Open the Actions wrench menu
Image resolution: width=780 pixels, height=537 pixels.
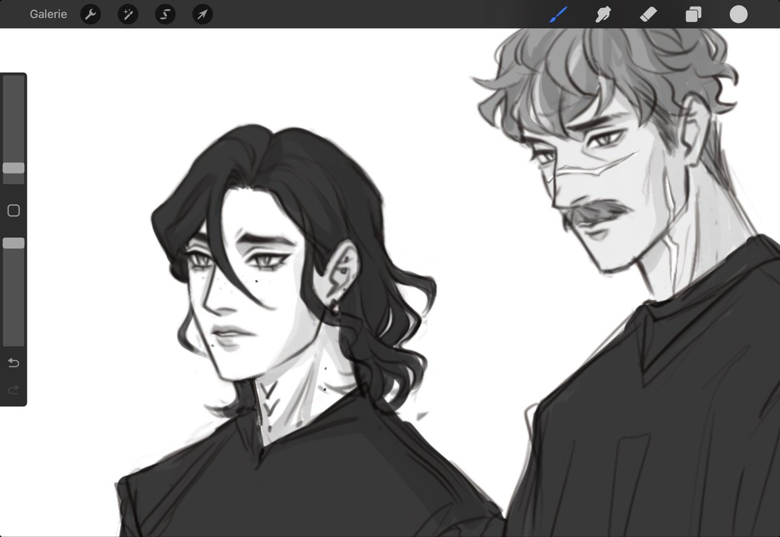90,14
